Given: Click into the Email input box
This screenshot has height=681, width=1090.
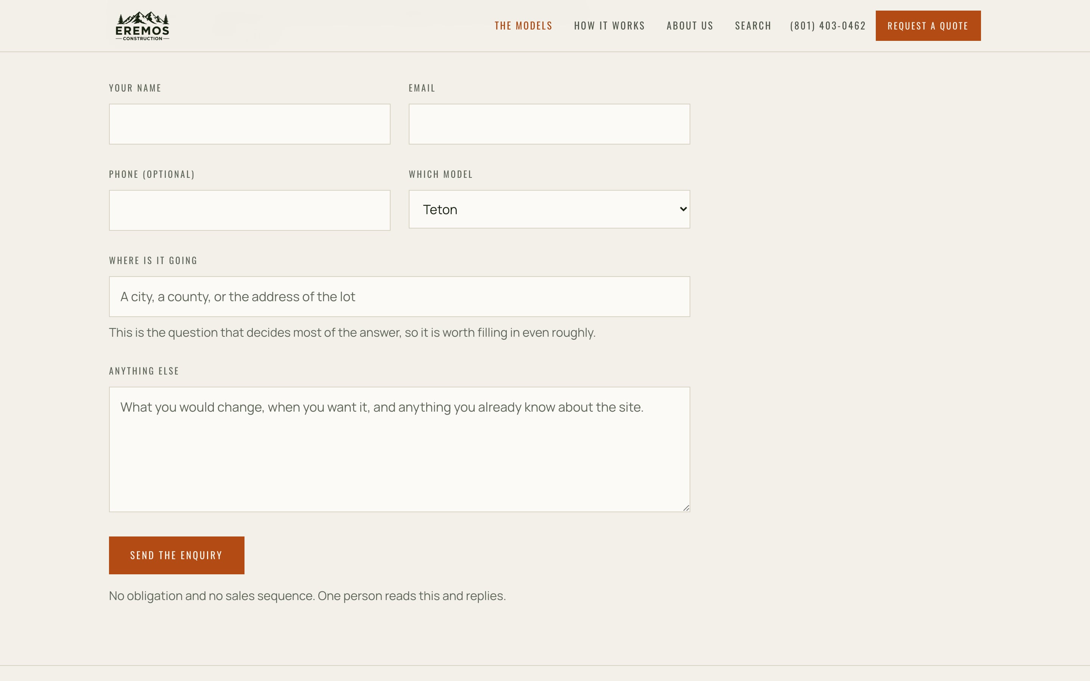Looking at the screenshot, I should 549,124.
